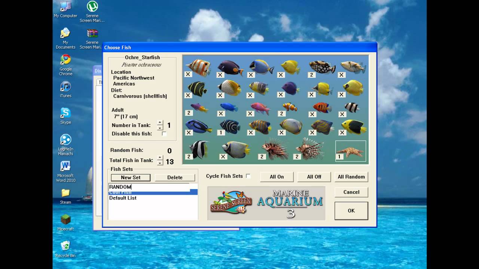Pick the yellow-and-black rock beauty fish
The image size is (479, 269).
pyautogui.click(x=354, y=127)
